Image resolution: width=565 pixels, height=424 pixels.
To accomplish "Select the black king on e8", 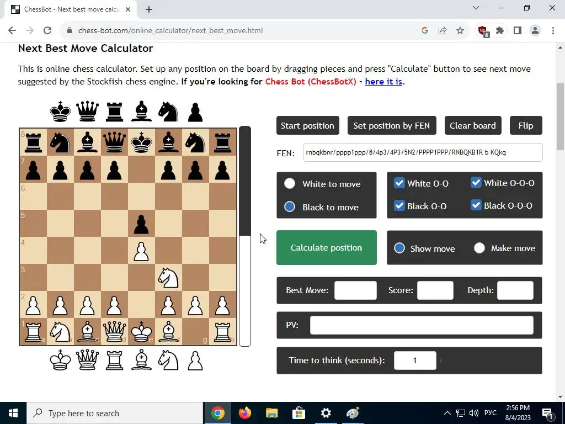I will coord(141,142).
